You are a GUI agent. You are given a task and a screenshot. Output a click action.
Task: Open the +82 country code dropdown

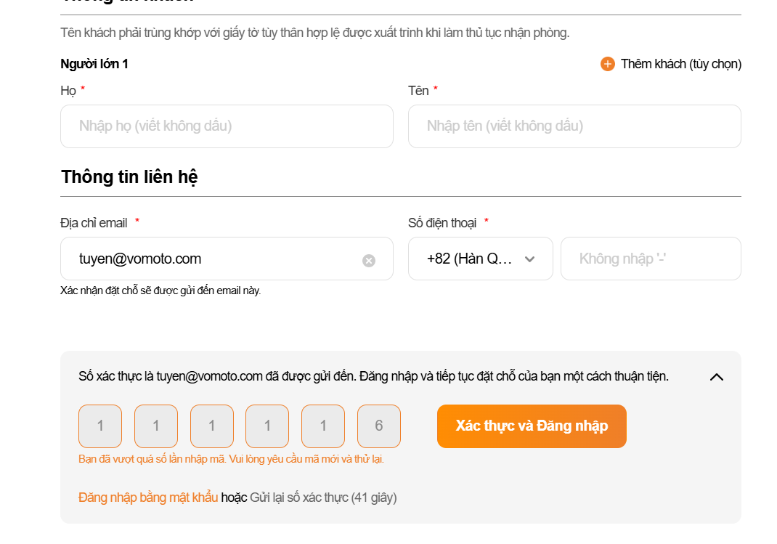[x=481, y=259]
